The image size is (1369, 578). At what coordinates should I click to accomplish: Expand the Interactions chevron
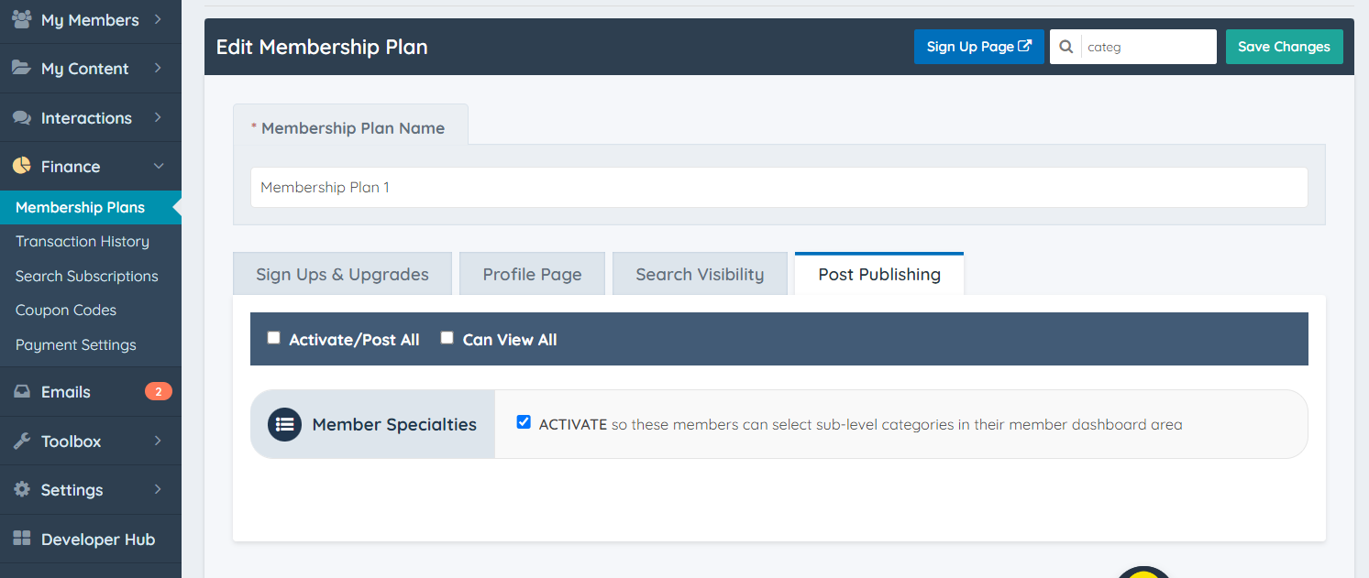click(x=158, y=117)
